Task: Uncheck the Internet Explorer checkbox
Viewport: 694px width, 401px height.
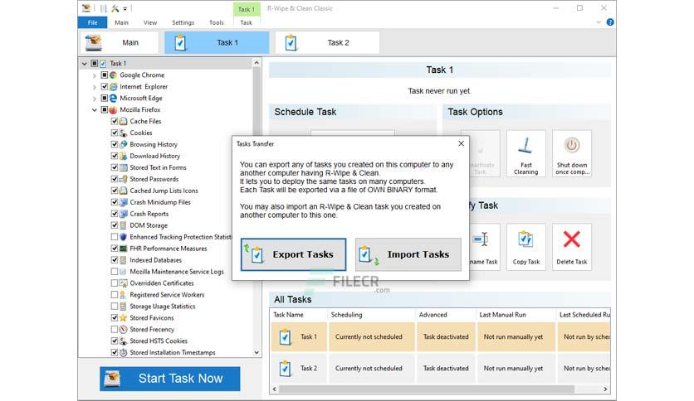Action: 105,86
